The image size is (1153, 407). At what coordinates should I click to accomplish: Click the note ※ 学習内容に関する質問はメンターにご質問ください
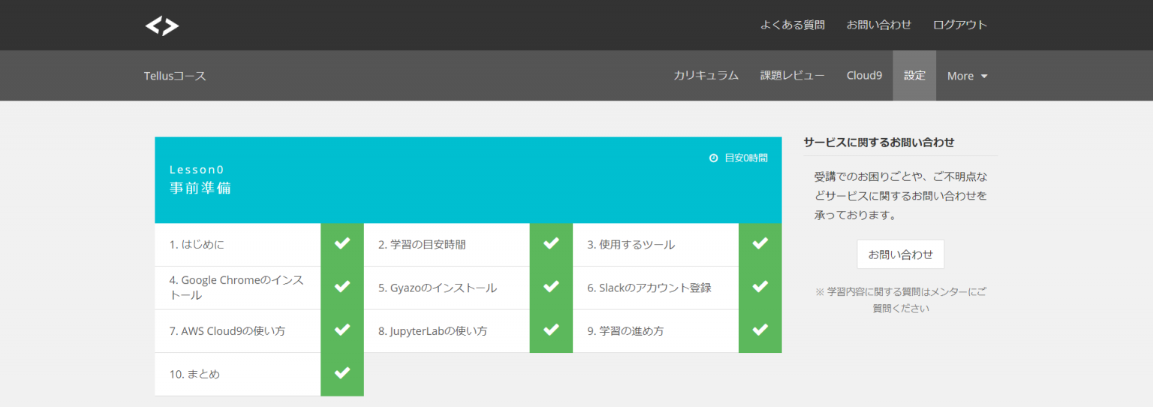pos(901,300)
